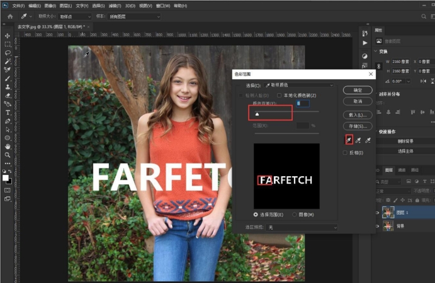Screen dimensions: 435x283
Task: Open the eyedropper tool preset arrow
Action: click(30, 16)
